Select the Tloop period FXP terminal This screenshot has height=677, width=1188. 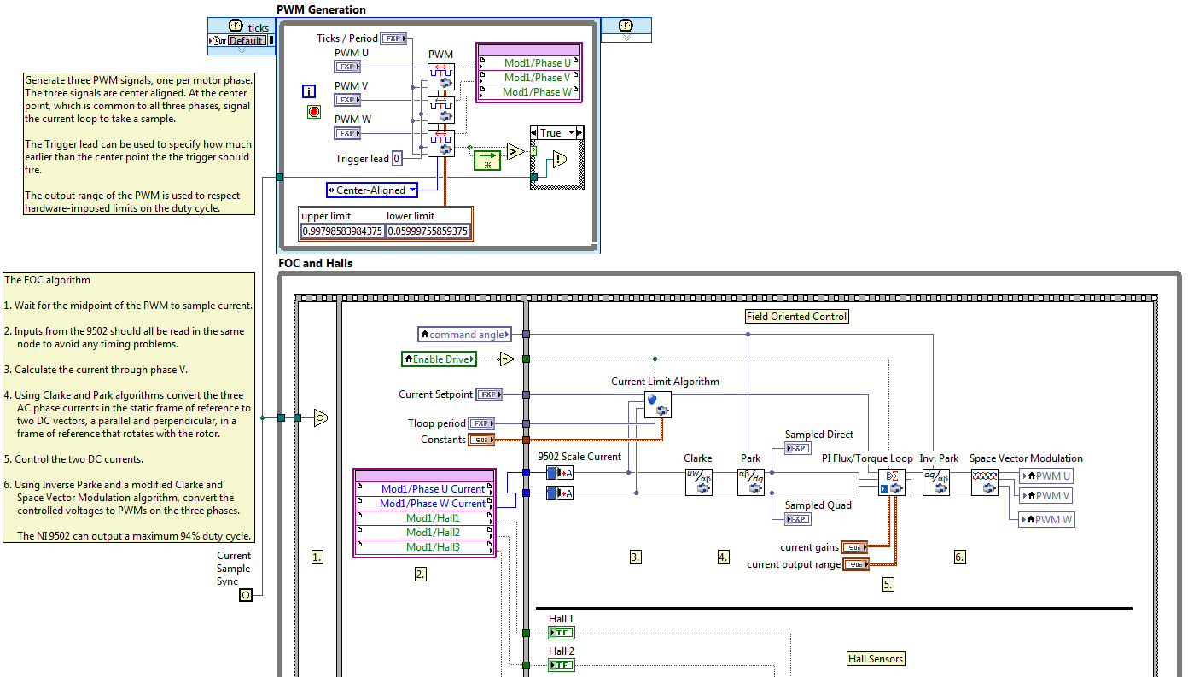pyautogui.click(x=481, y=423)
